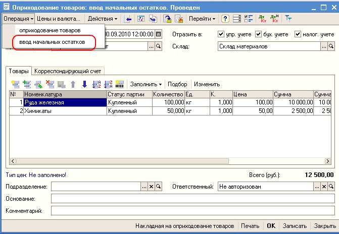Click the blue down arrow move-row icon
Image resolution: width=339 pixels, height=234 pixels.
pos(84,84)
